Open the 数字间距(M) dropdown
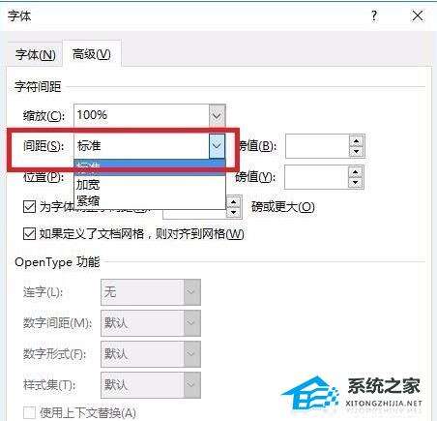Viewport: 437px width, 421px height. click(151, 323)
